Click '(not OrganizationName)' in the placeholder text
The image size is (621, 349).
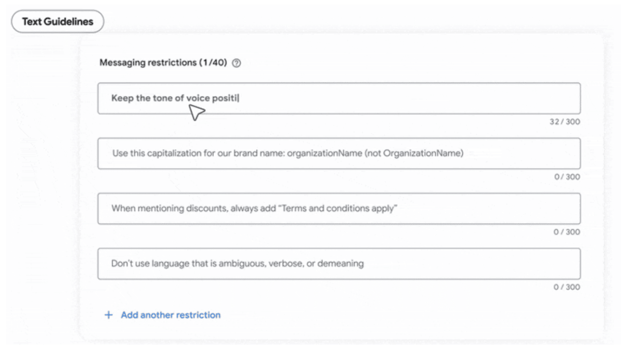click(414, 154)
